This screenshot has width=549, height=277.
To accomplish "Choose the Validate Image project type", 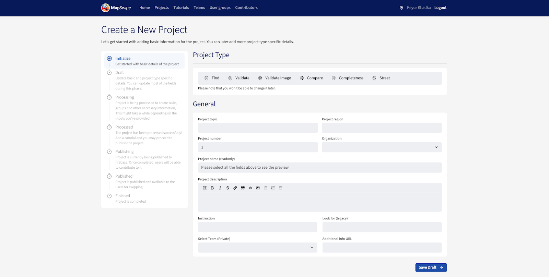I will point(274,78).
